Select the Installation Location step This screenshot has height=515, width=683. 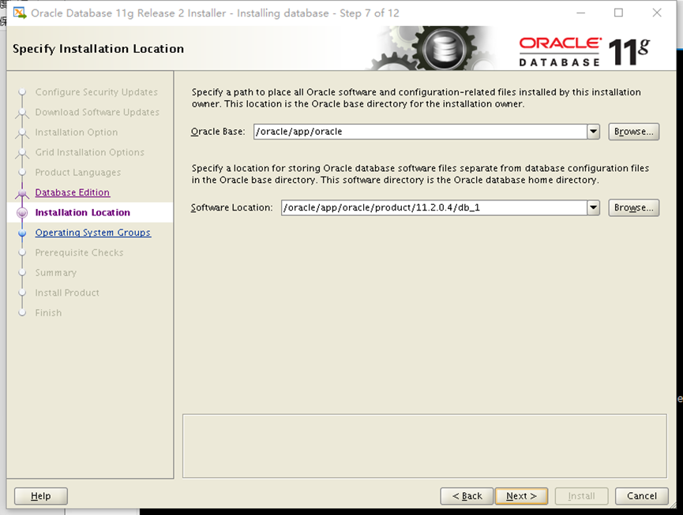[x=83, y=213]
